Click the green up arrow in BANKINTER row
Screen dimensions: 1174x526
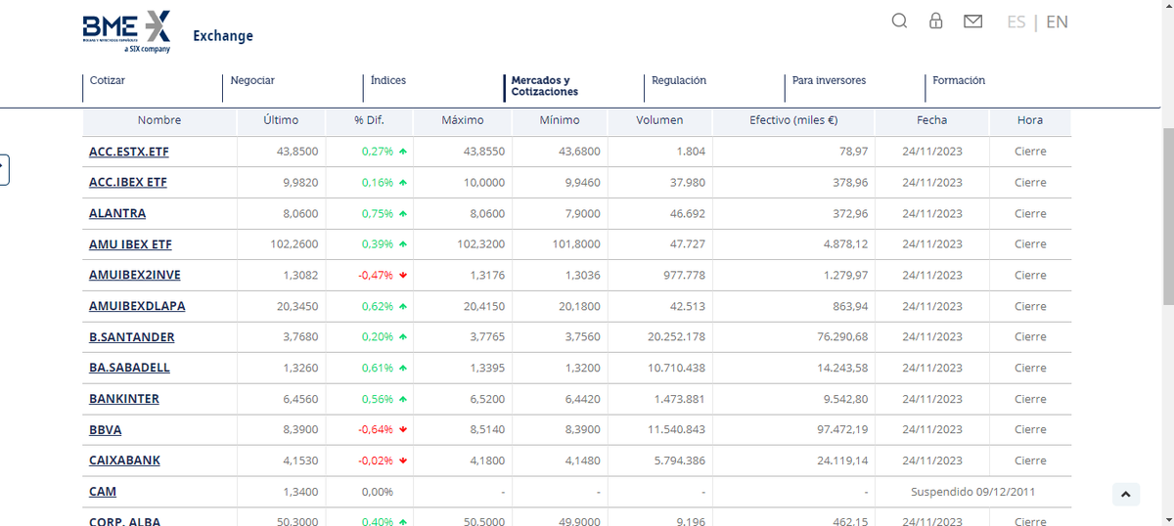(x=403, y=399)
